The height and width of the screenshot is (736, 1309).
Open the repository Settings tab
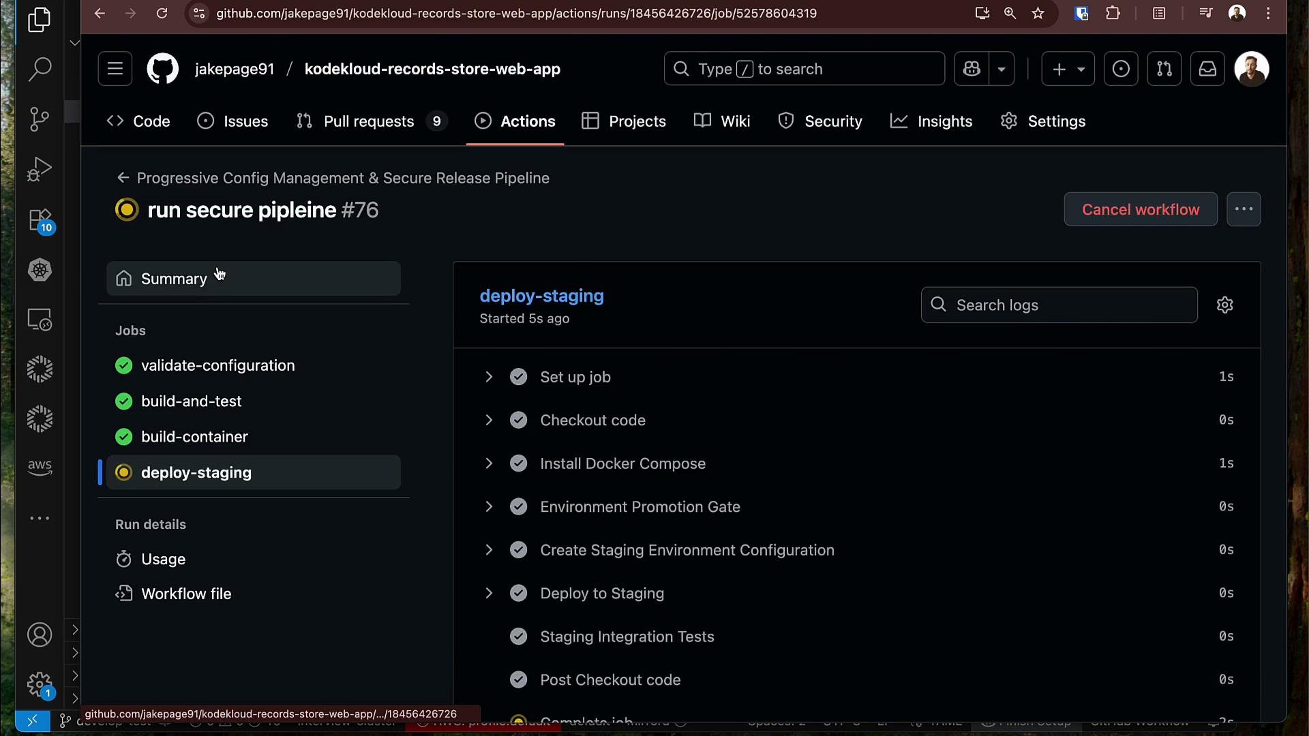coord(1043,121)
